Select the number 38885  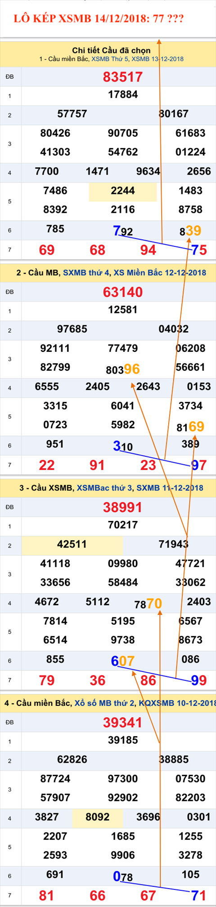(174, 760)
